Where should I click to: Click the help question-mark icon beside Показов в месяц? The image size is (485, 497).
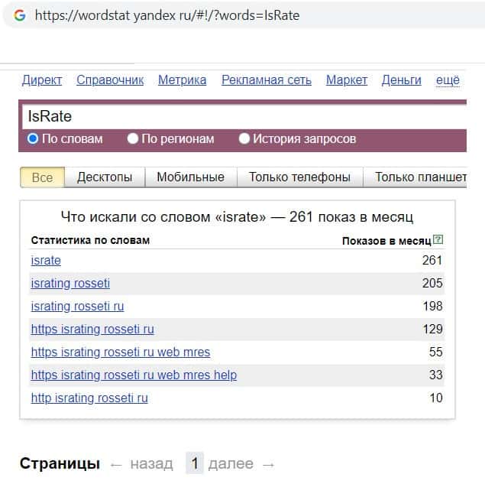click(438, 239)
